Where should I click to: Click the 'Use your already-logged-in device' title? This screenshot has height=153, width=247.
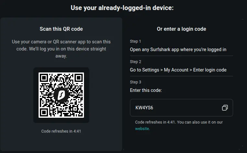(122, 8)
